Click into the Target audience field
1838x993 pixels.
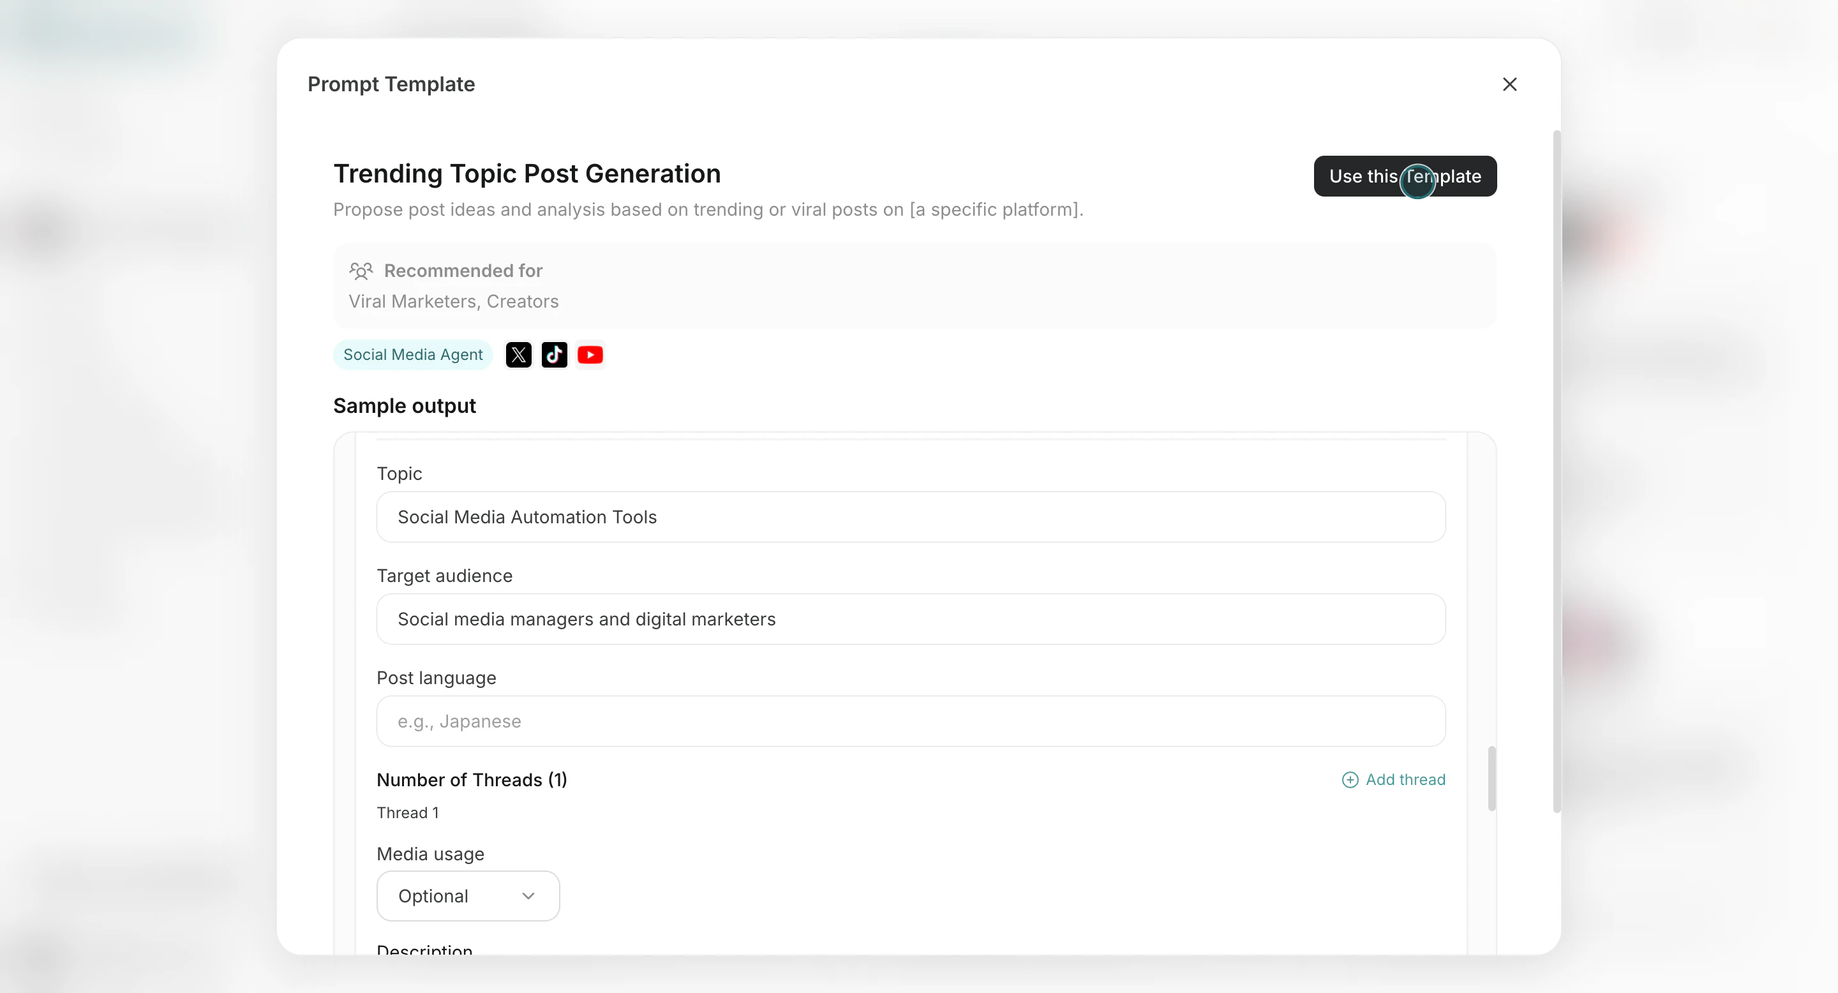pos(911,619)
